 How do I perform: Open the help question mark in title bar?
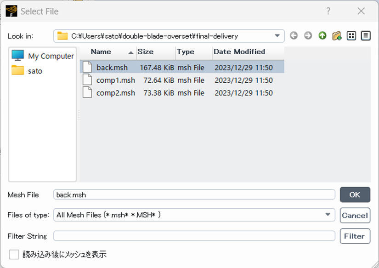pyautogui.click(x=328, y=11)
